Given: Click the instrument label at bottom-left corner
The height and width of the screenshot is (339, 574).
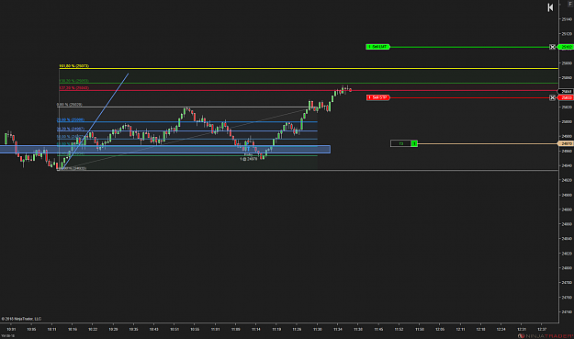Looking at the screenshot, I should coord(7,336).
